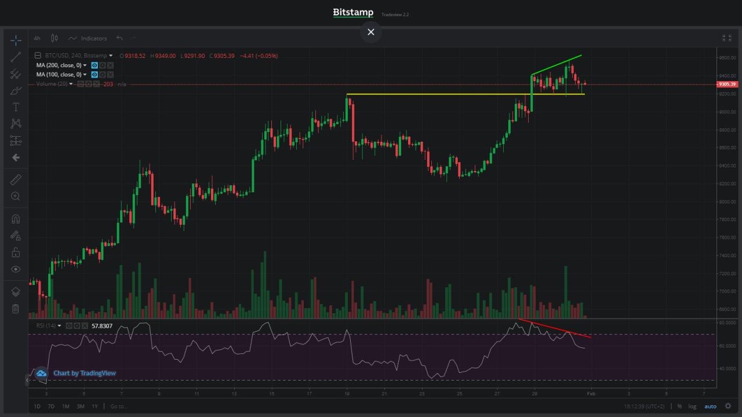742x417 pixels.
Task: Set range to 1M
Action: point(66,407)
